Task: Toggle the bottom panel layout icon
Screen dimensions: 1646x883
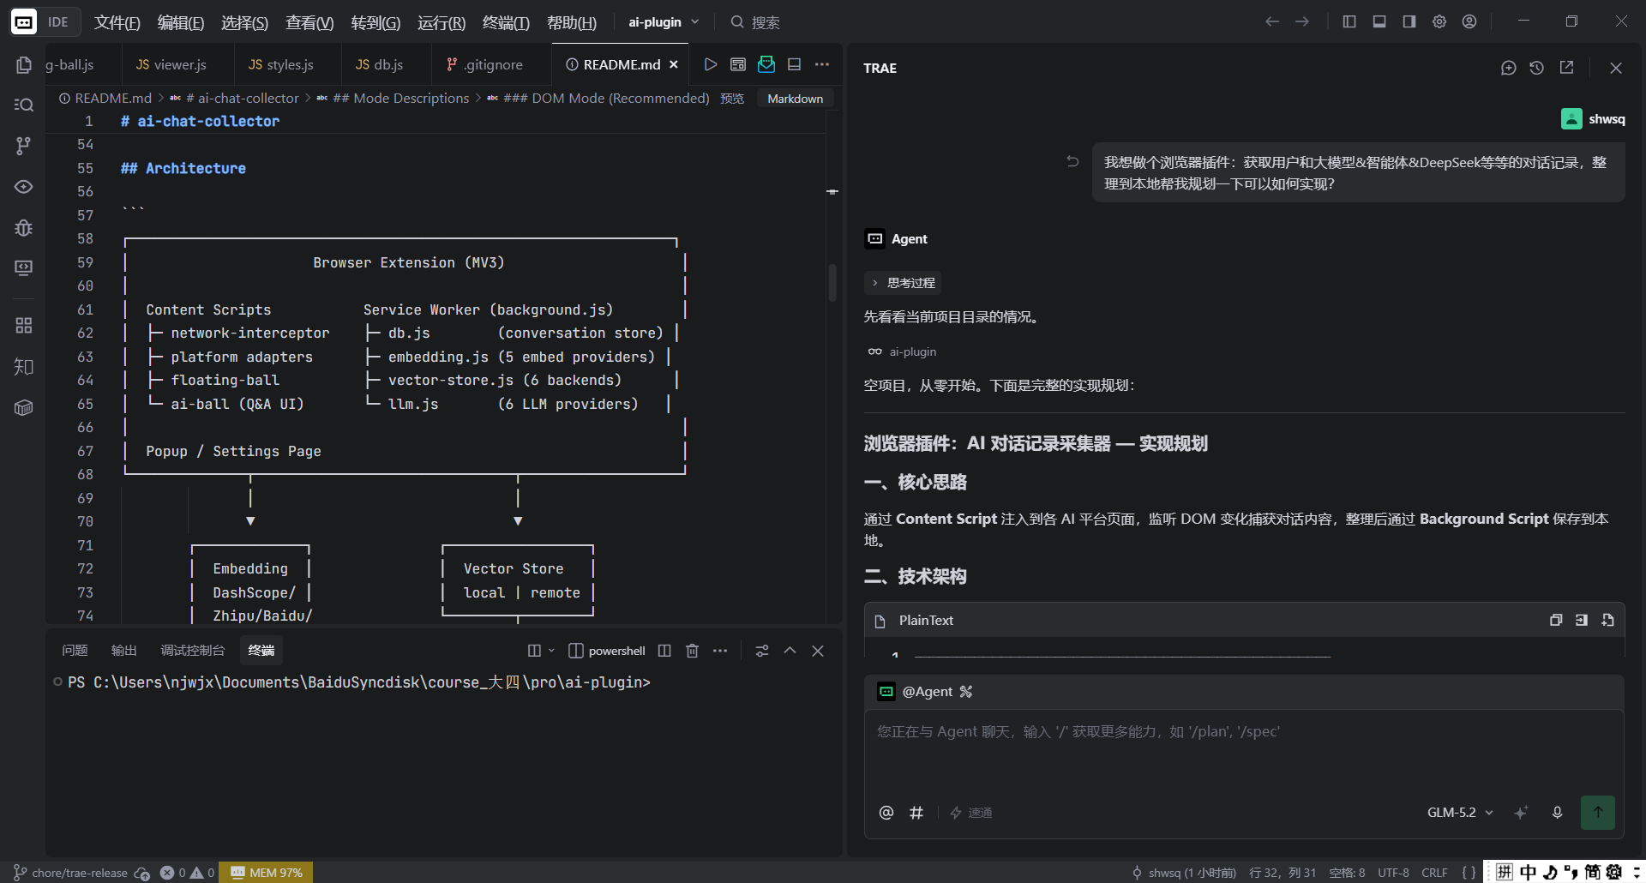Action: tap(1379, 21)
